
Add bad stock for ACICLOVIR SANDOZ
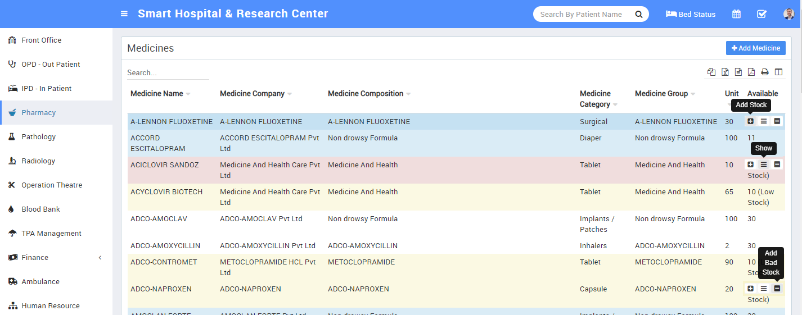(x=777, y=165)
